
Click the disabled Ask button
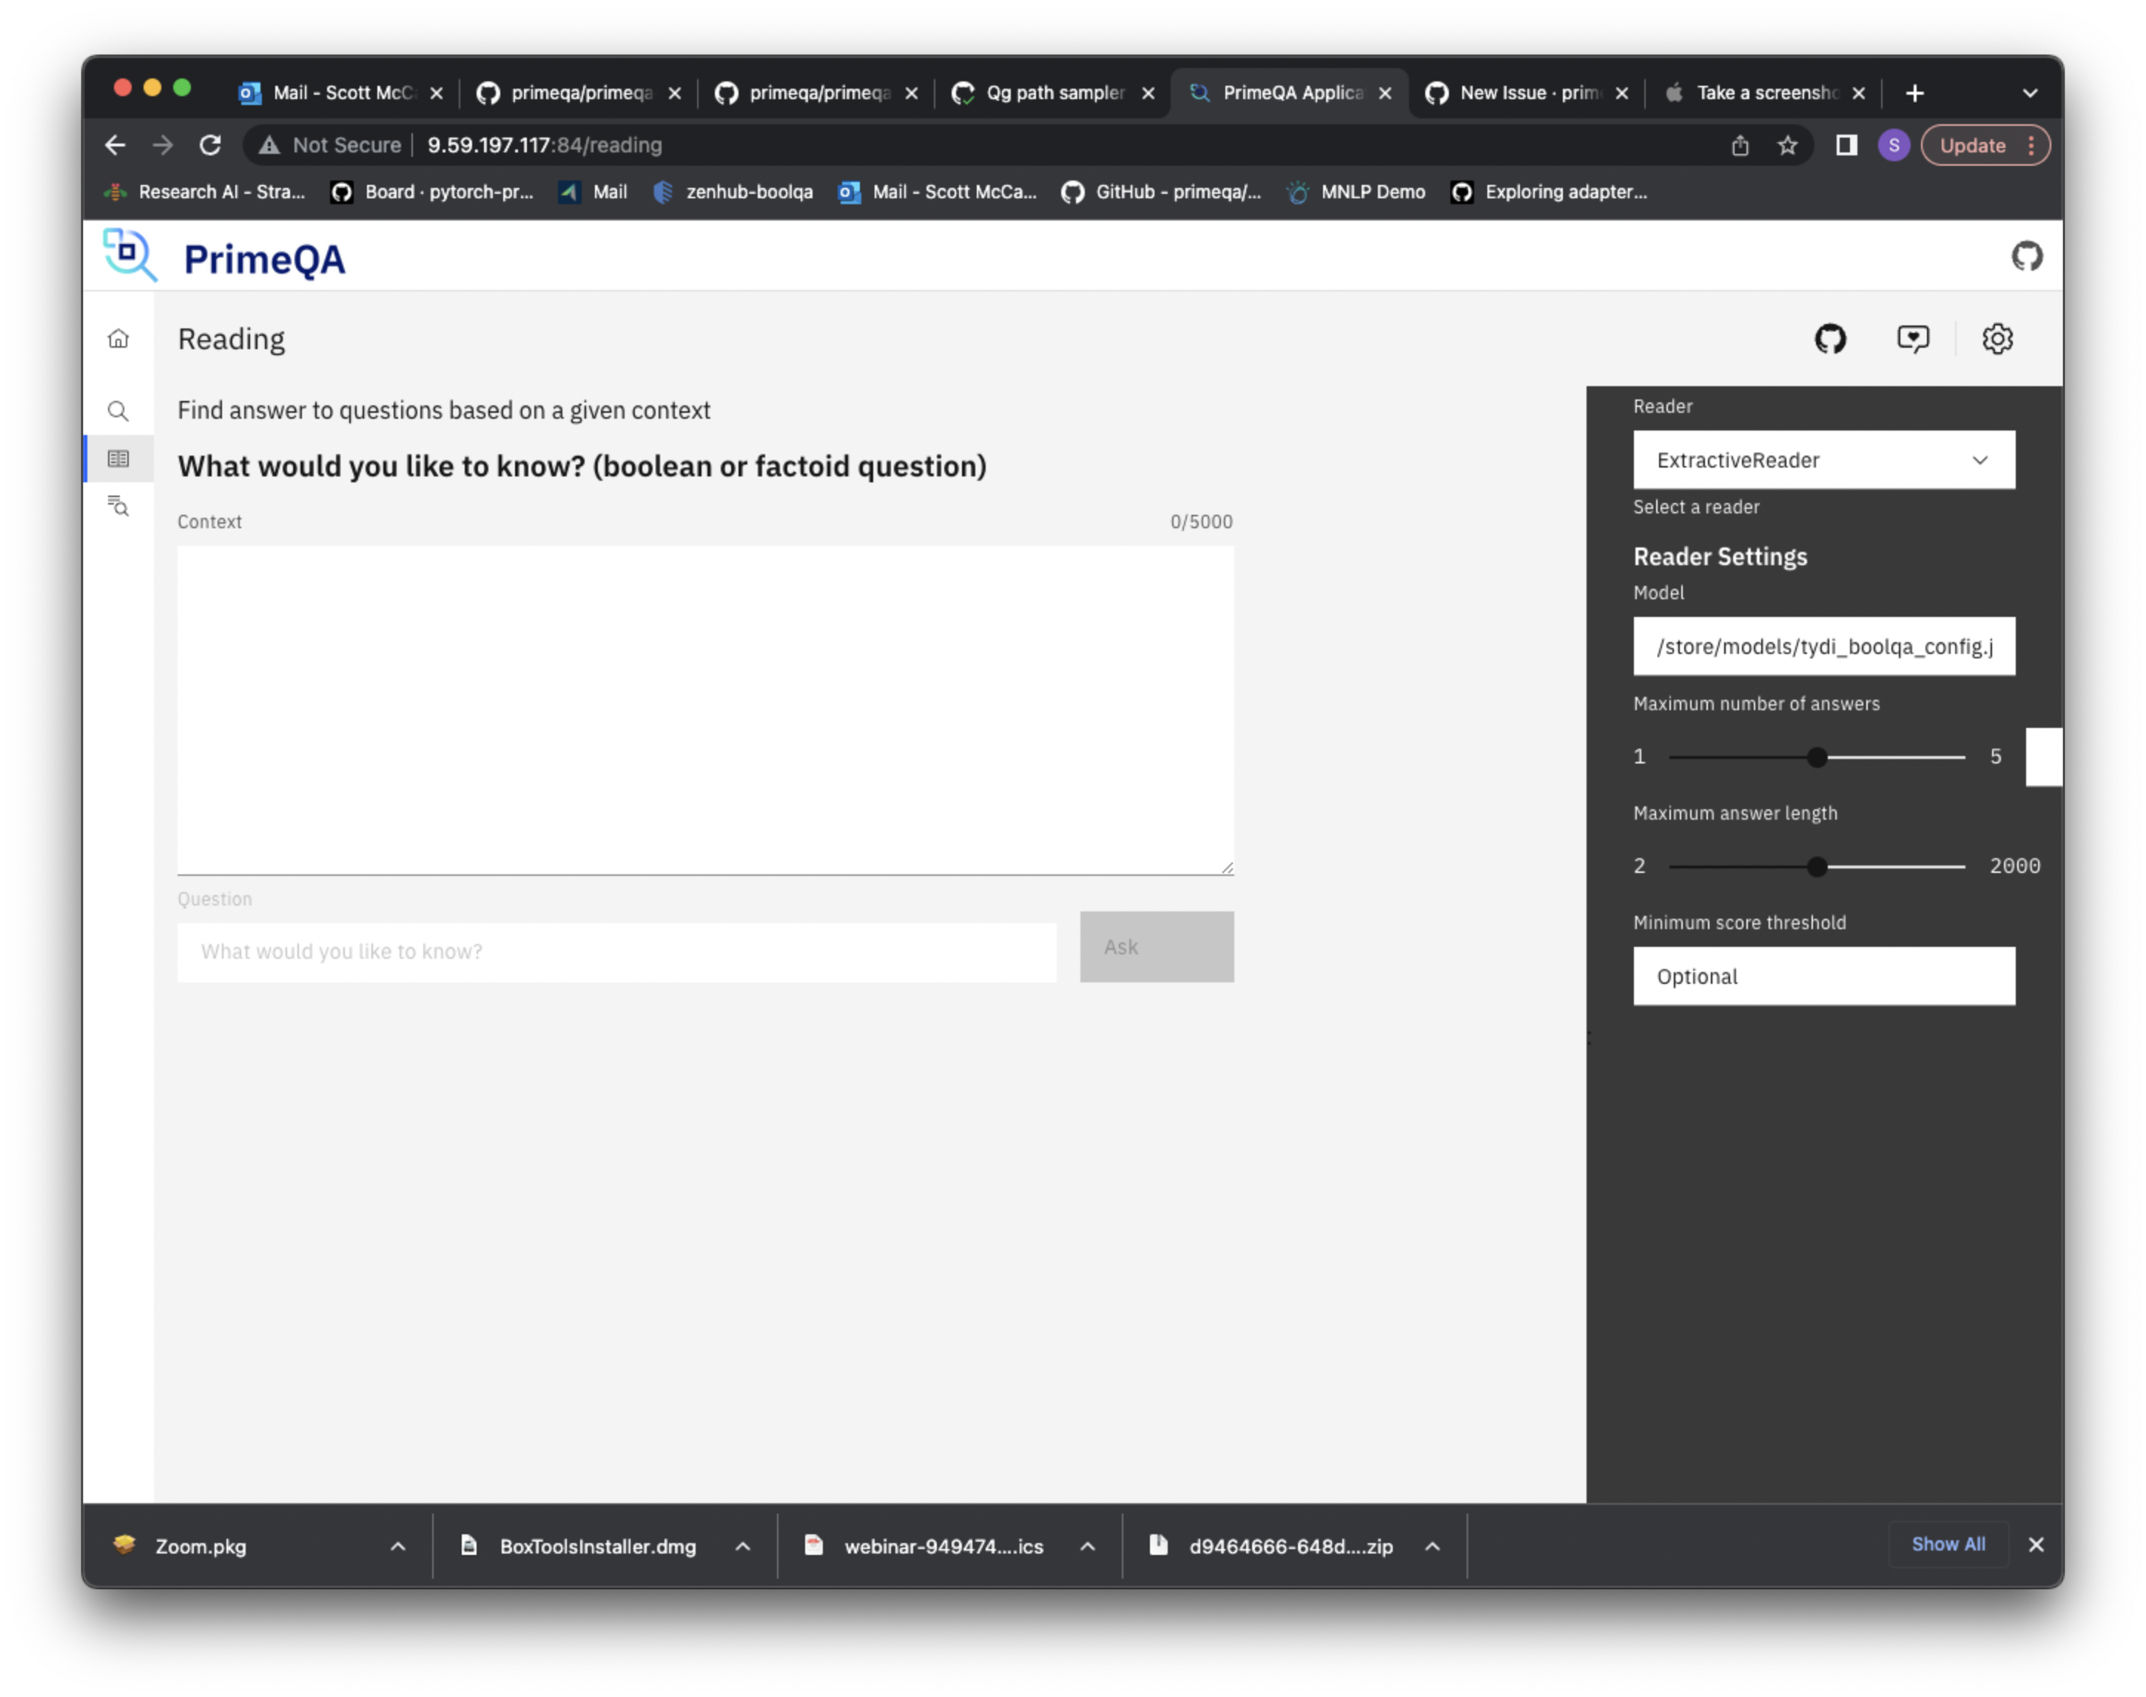1156,947
